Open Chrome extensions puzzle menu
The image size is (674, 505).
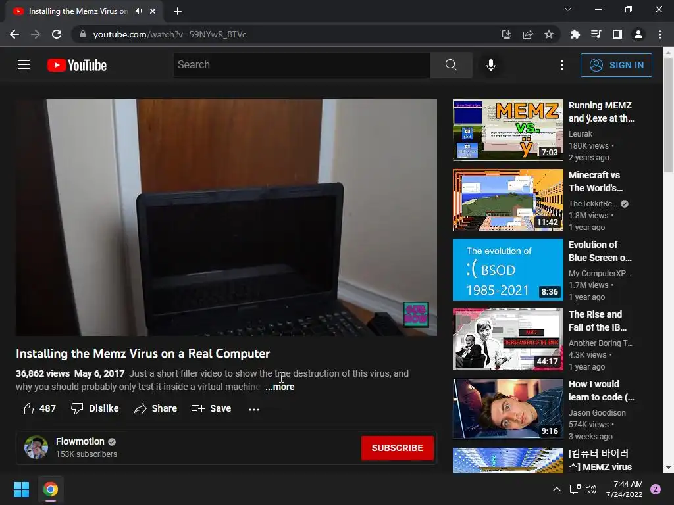pos(575,34)
